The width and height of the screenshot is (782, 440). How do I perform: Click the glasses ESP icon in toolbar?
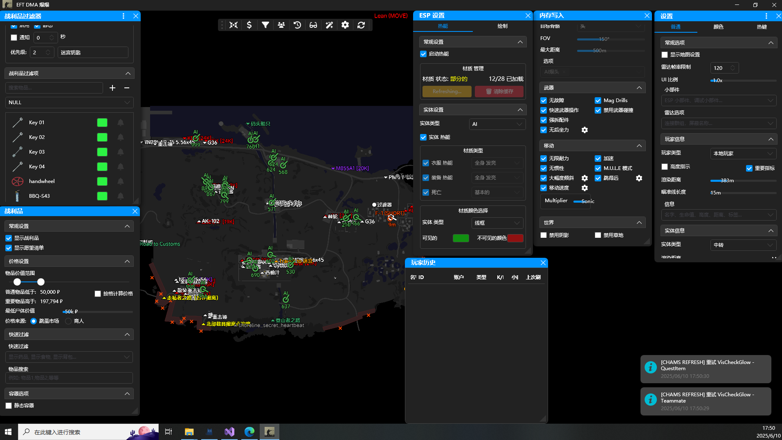coord(313,25)
